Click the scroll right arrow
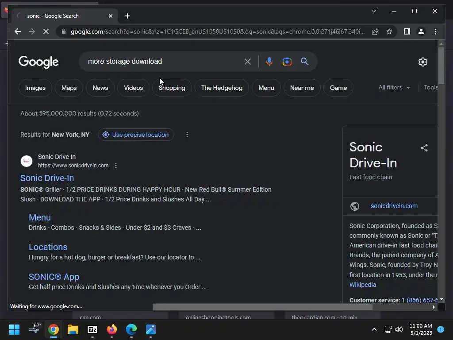Image resolution: width=453 pixels, height=340 pixels. pyautogui.click(x=434, y=307)
